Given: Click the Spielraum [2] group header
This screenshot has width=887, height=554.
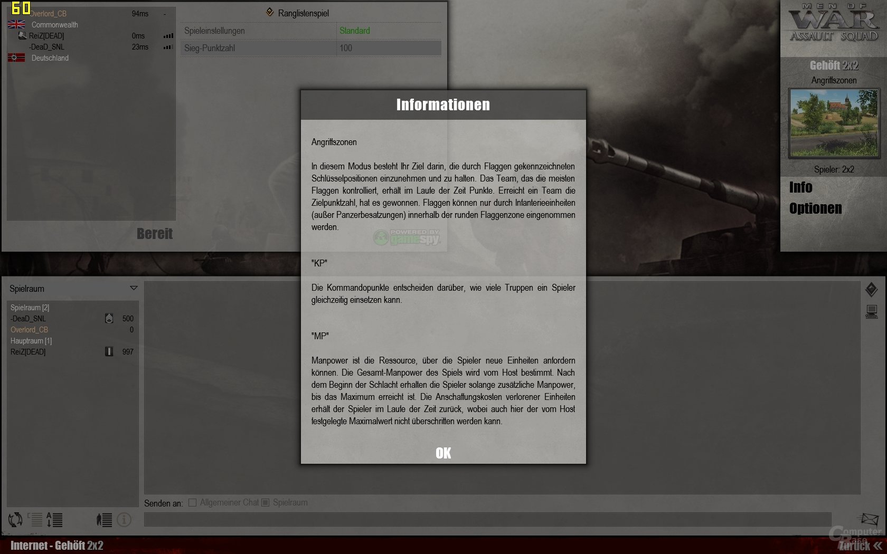Looking at the screenshot, I should (x=30, y=308).
